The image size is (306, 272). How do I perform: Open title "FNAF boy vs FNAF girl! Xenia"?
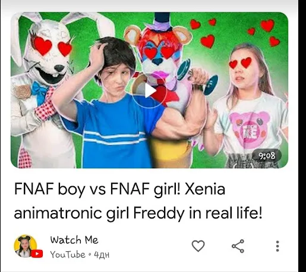click(x=119, y=189)
